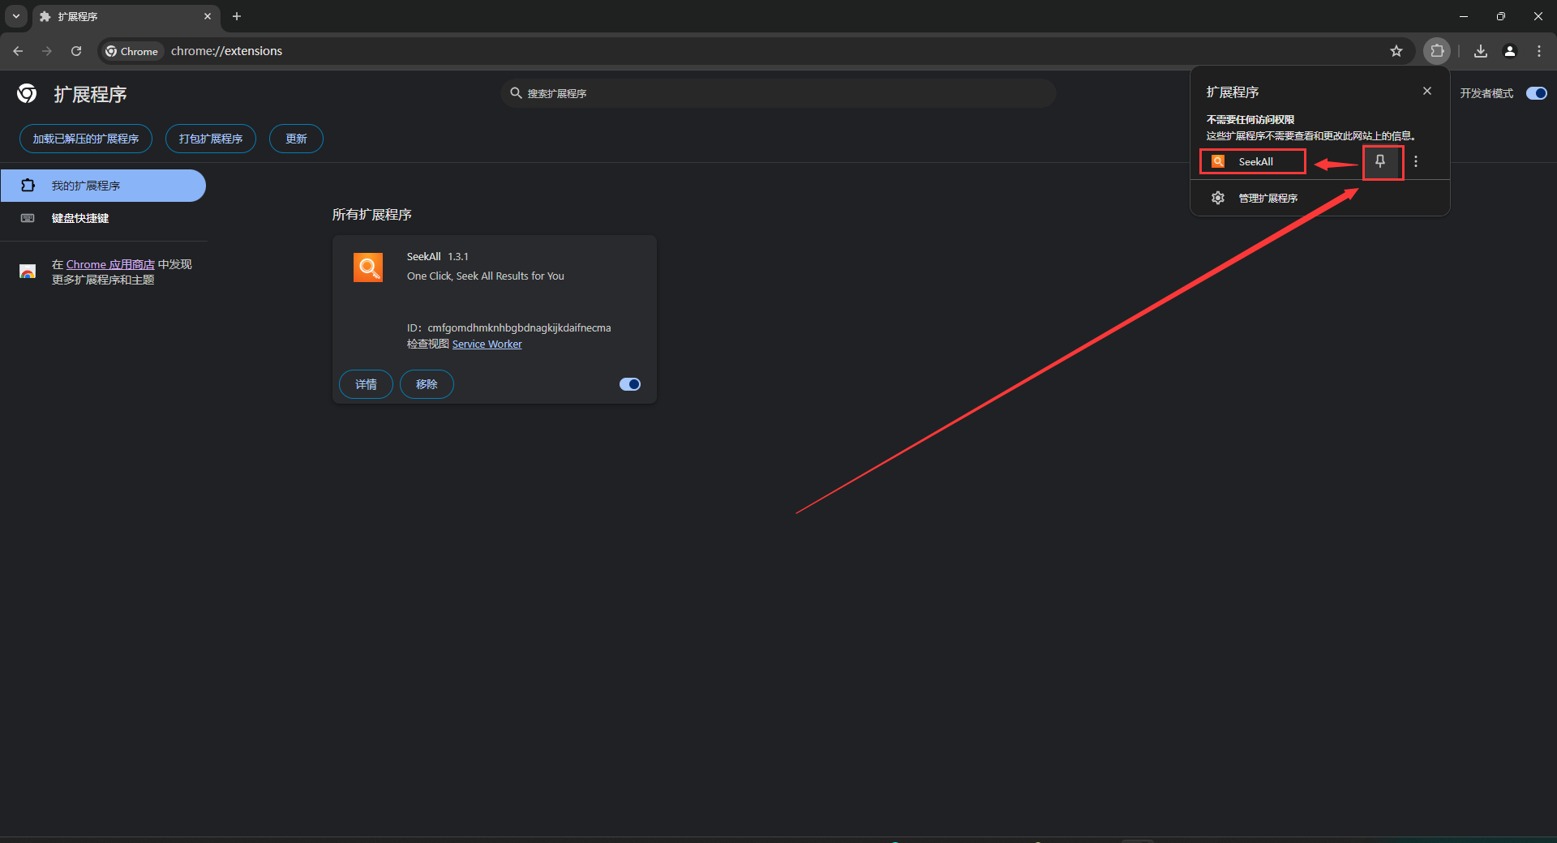This screenshot has height=843, width=1557.
Task: Reload the page with refresh icon
Action: (76, 51)
